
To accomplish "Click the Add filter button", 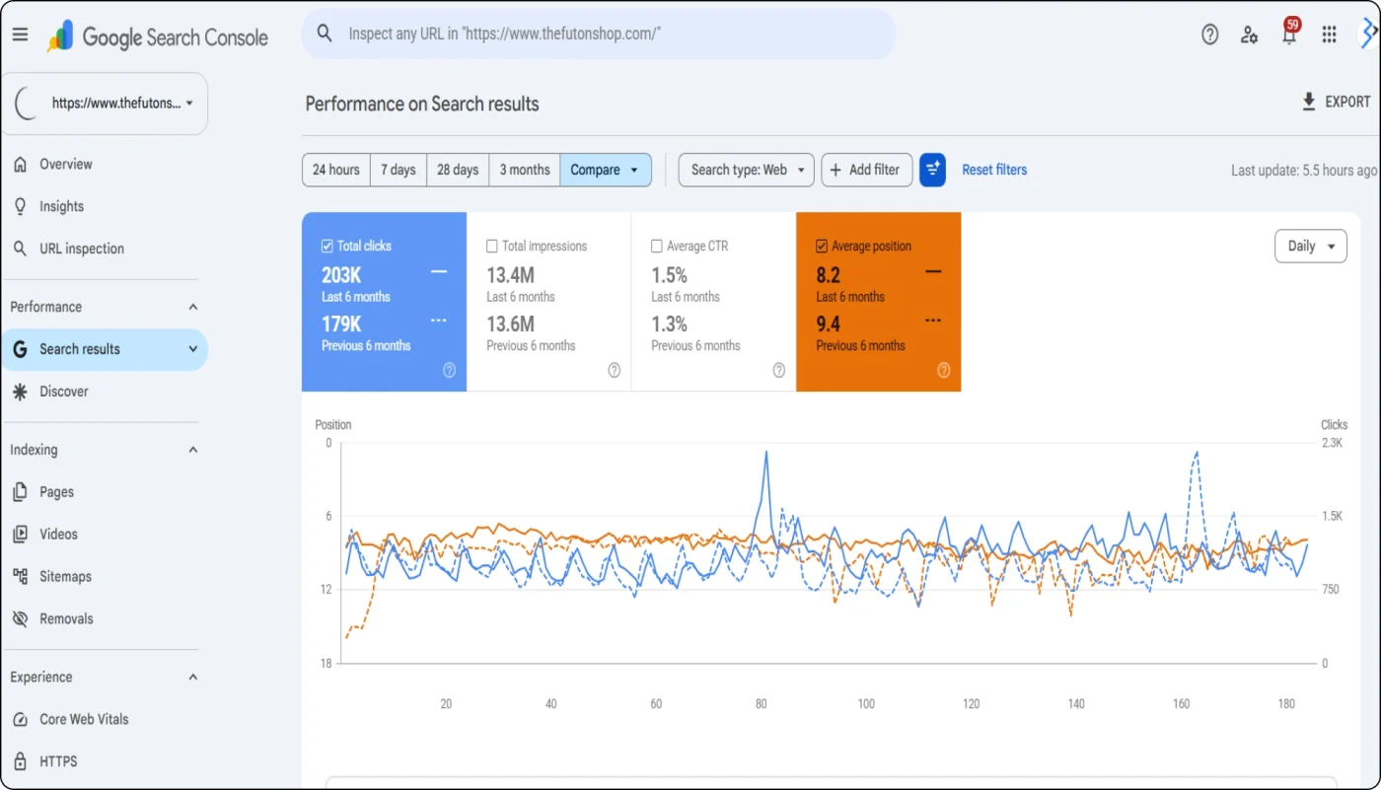I will coord(867,170).
